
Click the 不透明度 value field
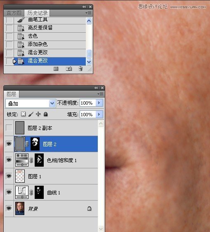(88, 103)
